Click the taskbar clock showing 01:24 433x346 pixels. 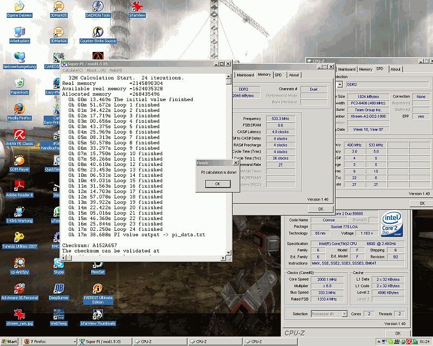[424, 342]
